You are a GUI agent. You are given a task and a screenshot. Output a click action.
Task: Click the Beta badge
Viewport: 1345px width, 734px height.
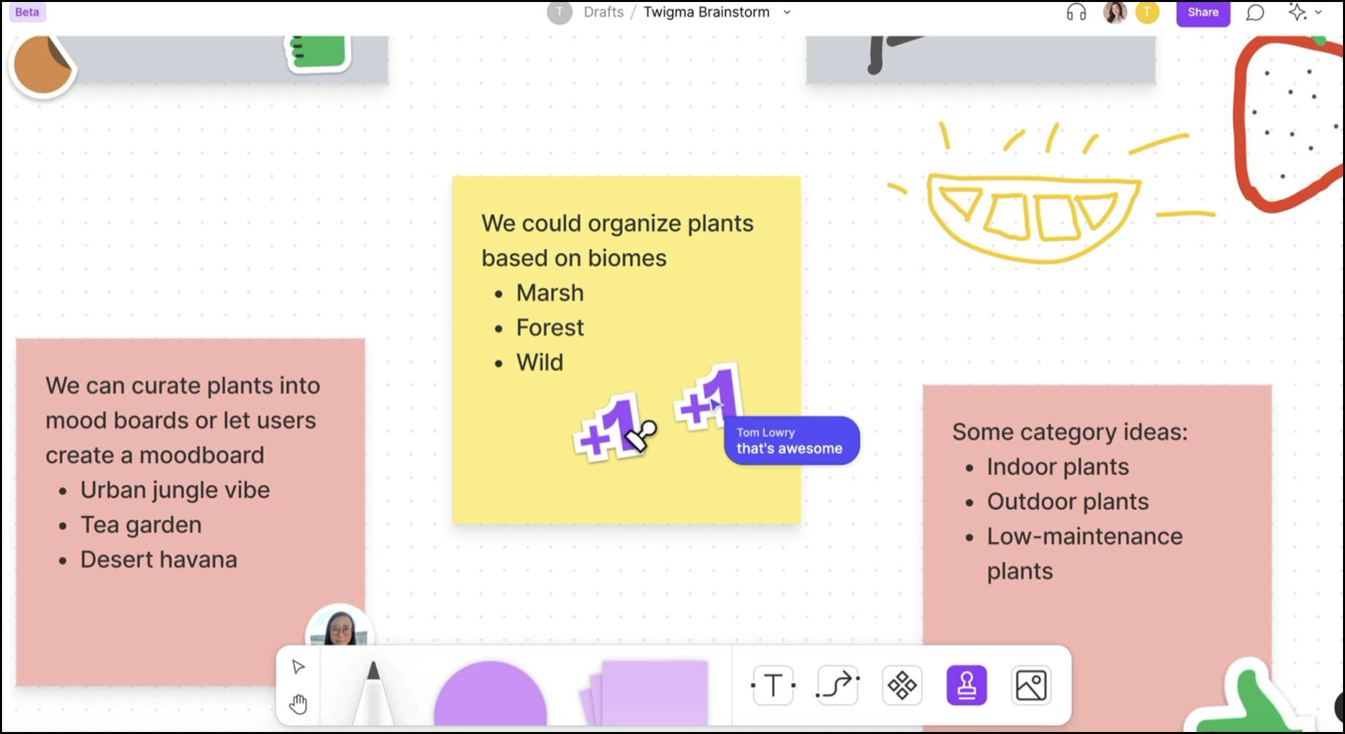27,12
